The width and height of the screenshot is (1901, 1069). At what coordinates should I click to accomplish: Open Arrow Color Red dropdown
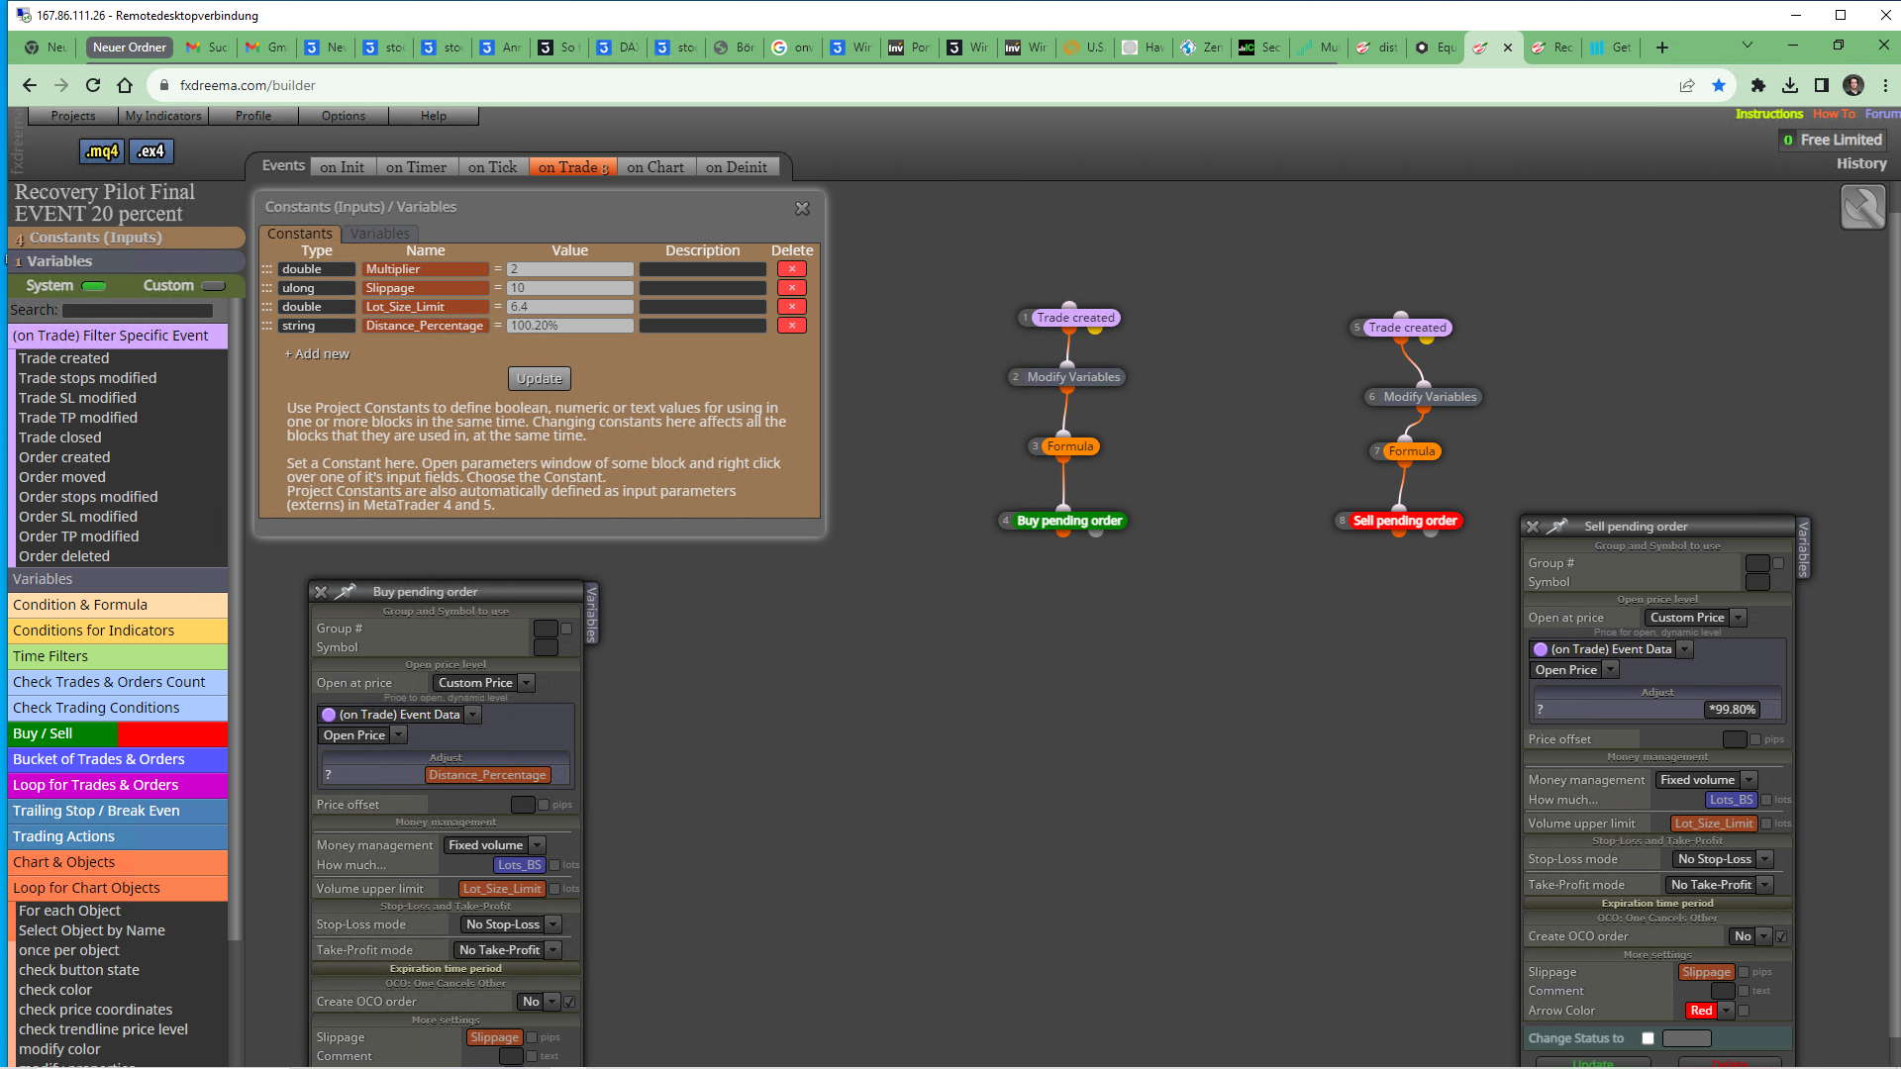1710,1011
